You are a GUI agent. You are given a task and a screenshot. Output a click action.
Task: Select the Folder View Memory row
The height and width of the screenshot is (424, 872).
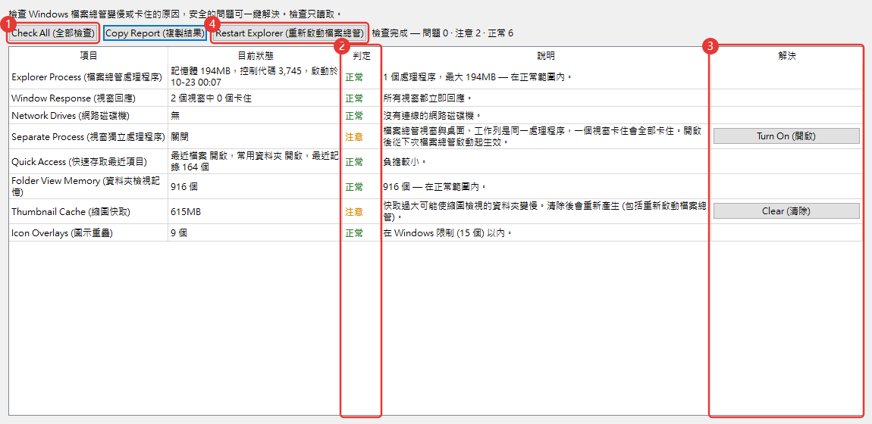[x=436, y=186]
